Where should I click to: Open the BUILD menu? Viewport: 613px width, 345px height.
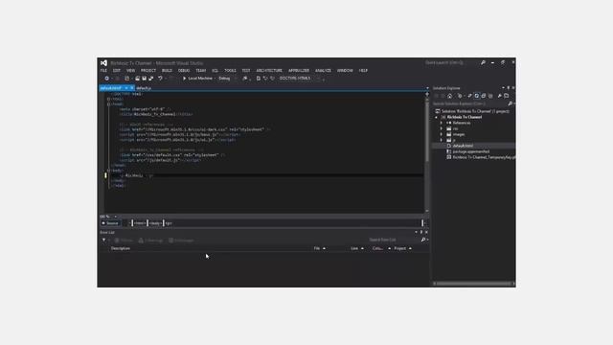tap(167, 70)
